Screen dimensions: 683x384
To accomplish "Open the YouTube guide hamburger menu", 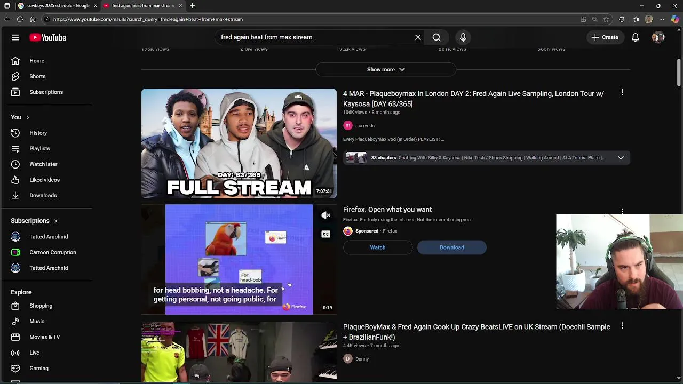I will click(x=15, y=37).
